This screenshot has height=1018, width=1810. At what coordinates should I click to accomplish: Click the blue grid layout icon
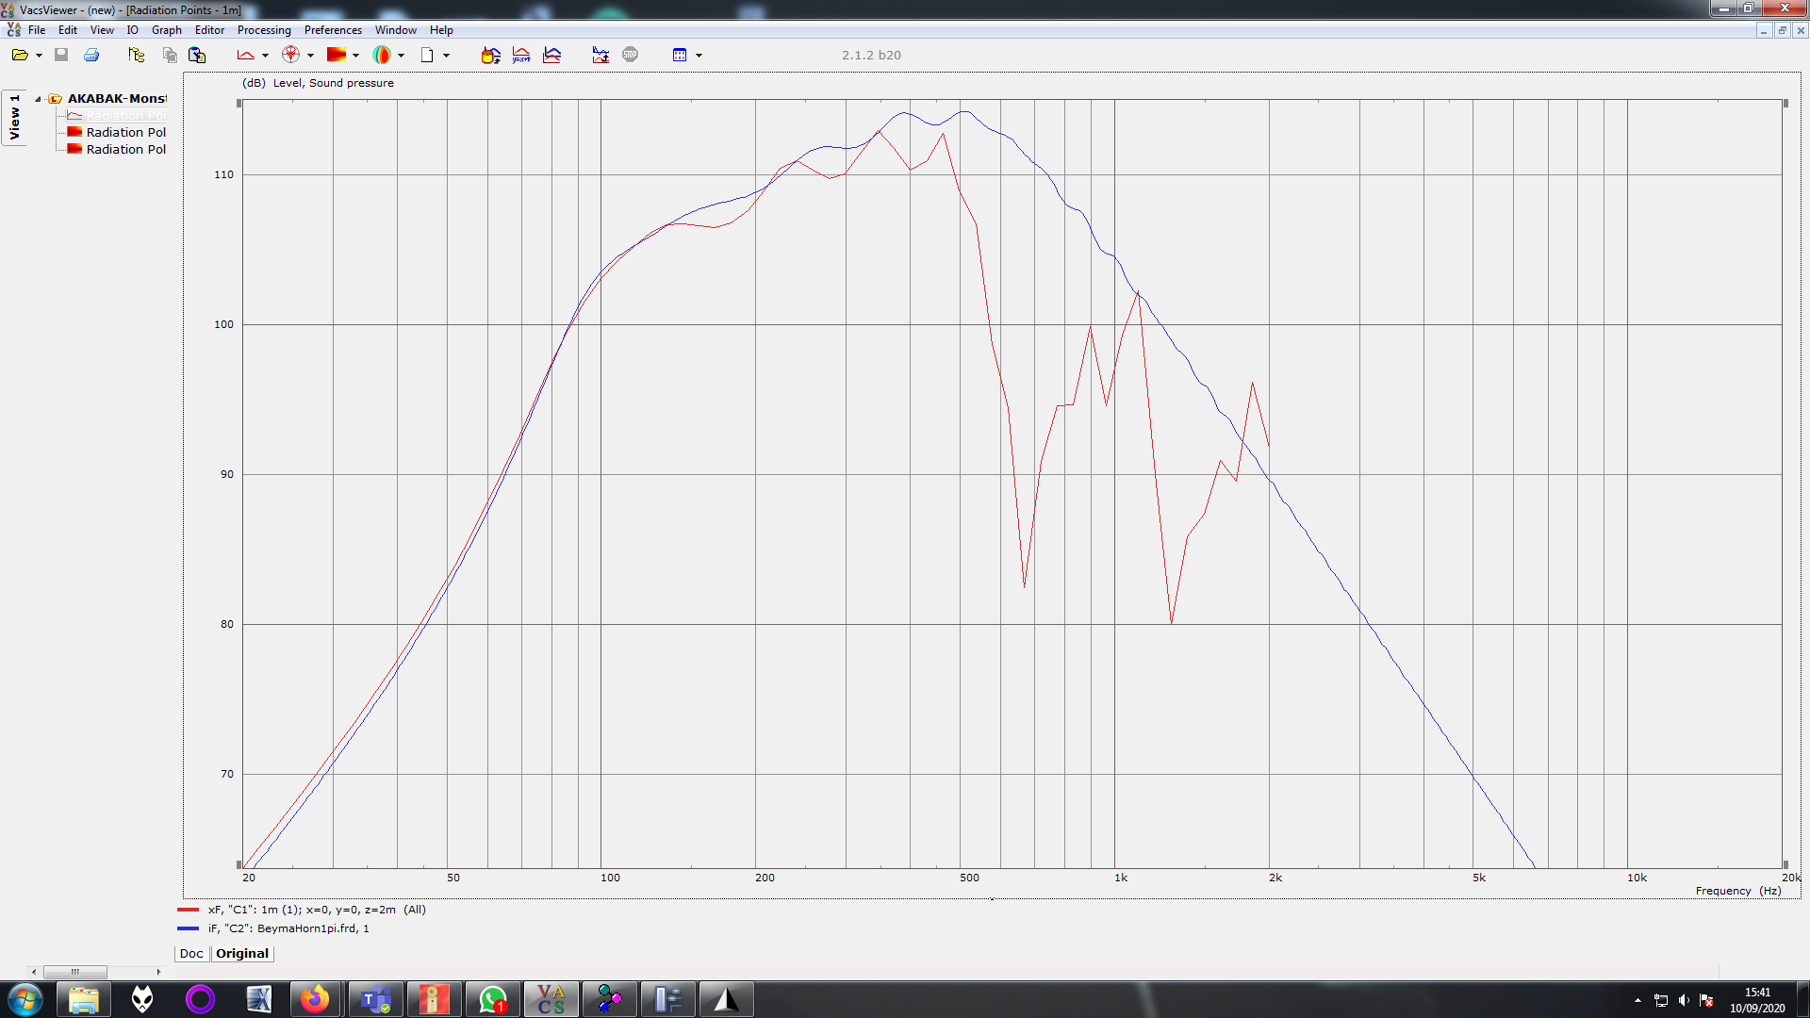pyautogui.click(x=680, y=56)
